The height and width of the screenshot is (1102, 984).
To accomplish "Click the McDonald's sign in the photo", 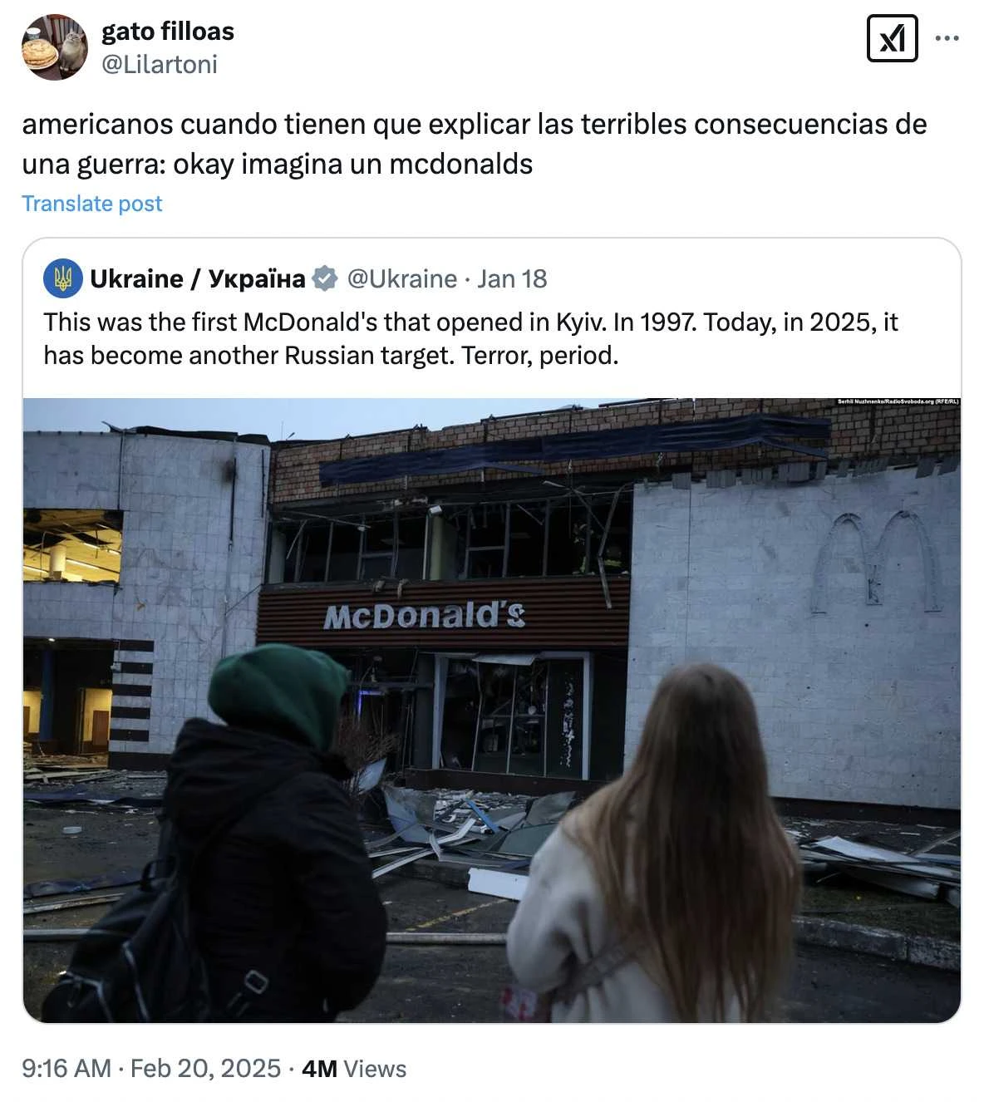I will point(425,615).
